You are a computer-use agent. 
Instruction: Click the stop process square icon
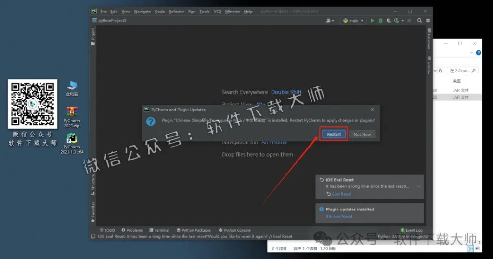click(409, 20)
